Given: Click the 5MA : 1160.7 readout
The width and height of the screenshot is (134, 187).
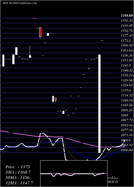Looking at the screenshot, I should pyautogui.click(x=18, y=172).
